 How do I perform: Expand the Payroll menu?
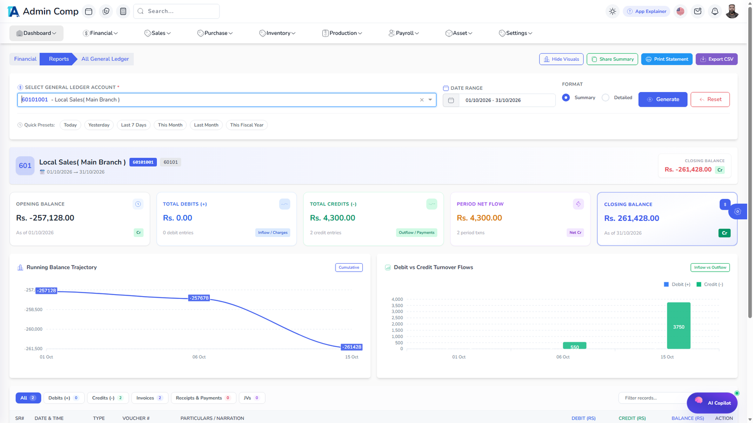(x=404, y=33)
